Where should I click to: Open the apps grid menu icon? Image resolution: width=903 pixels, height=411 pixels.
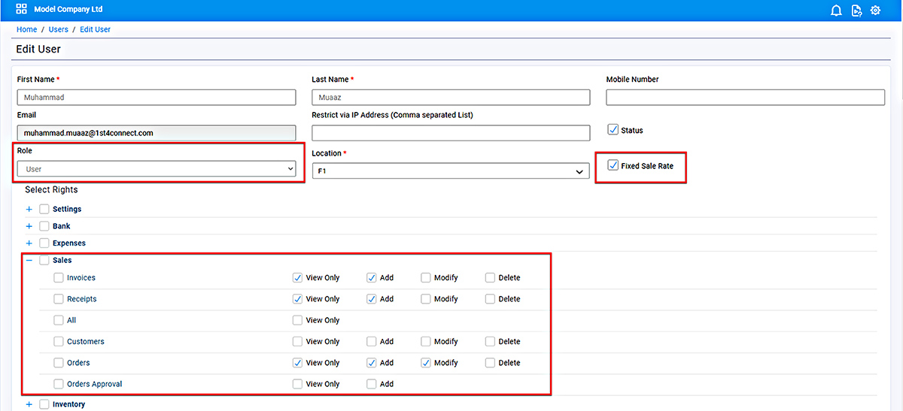pyautogui.click(x=21, y=10)
